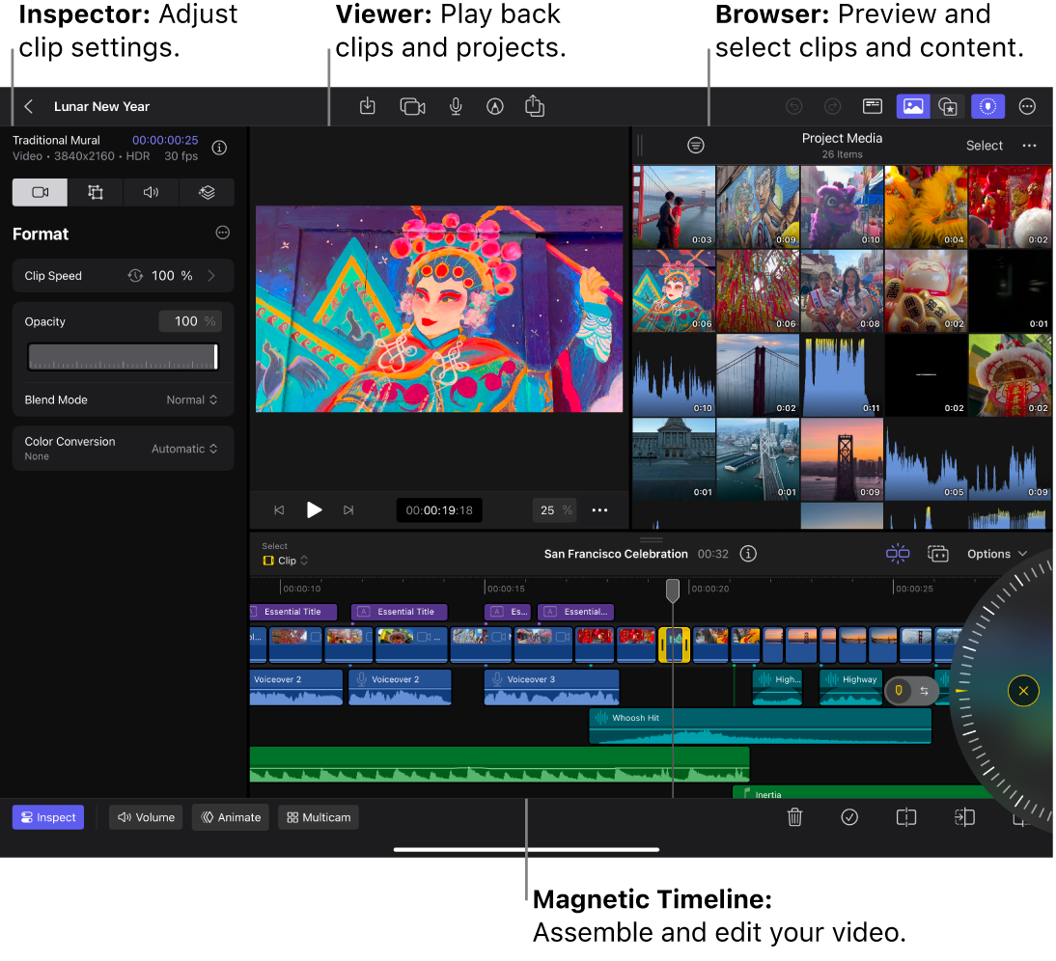The height and width of the screenshot is (961, 1056).
Task: Click the Inspect button
Action: (48, 817)
